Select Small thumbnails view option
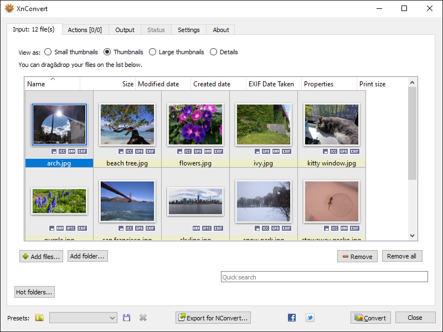 click(x=48, y=52)
